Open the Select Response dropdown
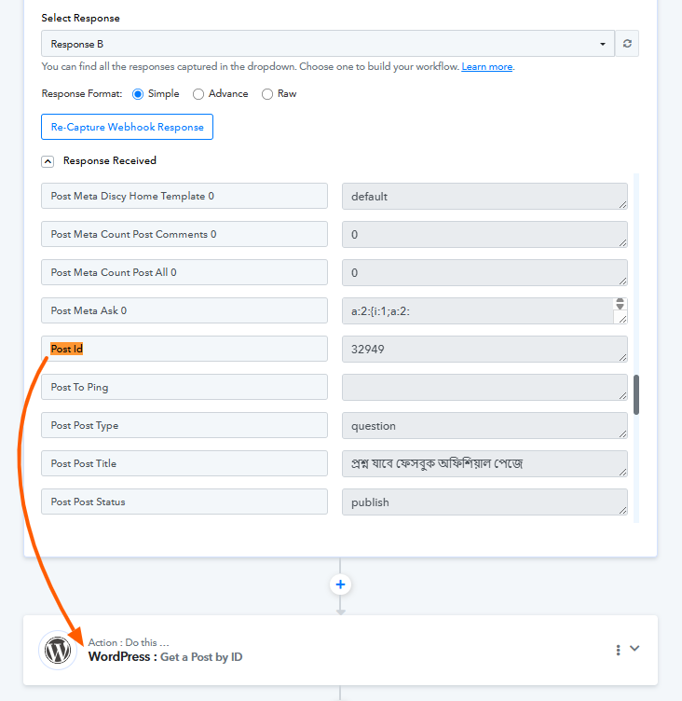 tap(327, 44)
